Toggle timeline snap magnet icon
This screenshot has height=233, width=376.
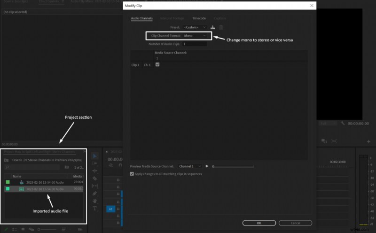click(x=120, y=165)
